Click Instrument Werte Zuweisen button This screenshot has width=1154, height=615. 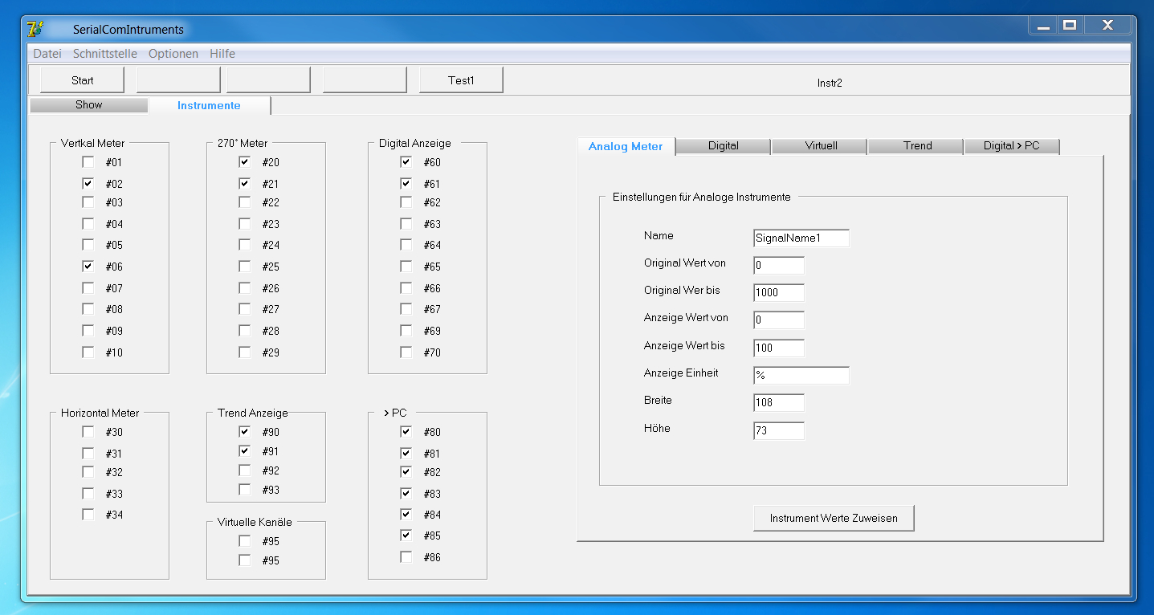click(834, 519)
